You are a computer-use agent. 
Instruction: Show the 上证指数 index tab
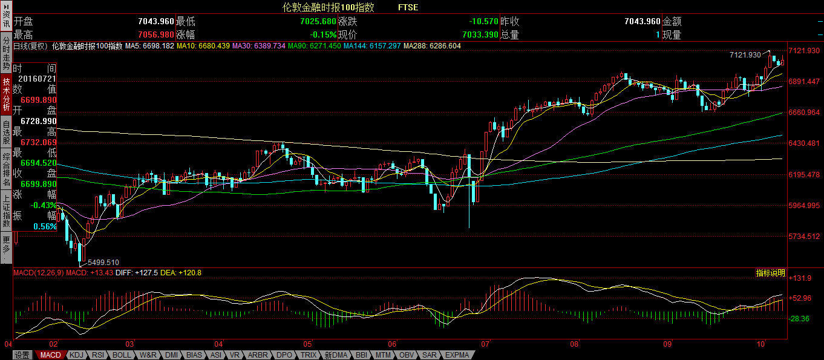5,210
